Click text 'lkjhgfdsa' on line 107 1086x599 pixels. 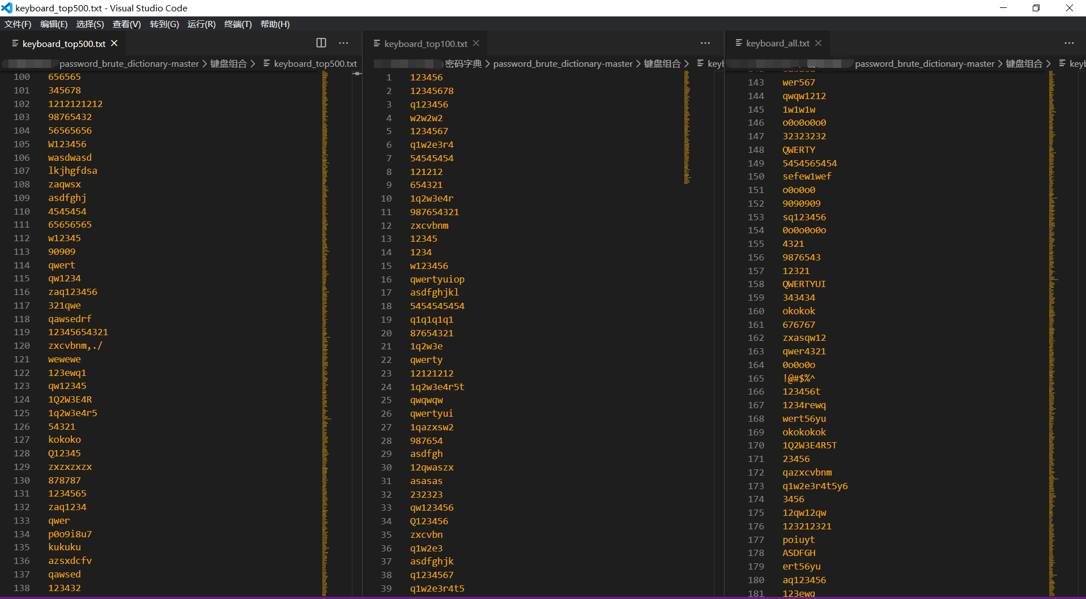(73, 171)
